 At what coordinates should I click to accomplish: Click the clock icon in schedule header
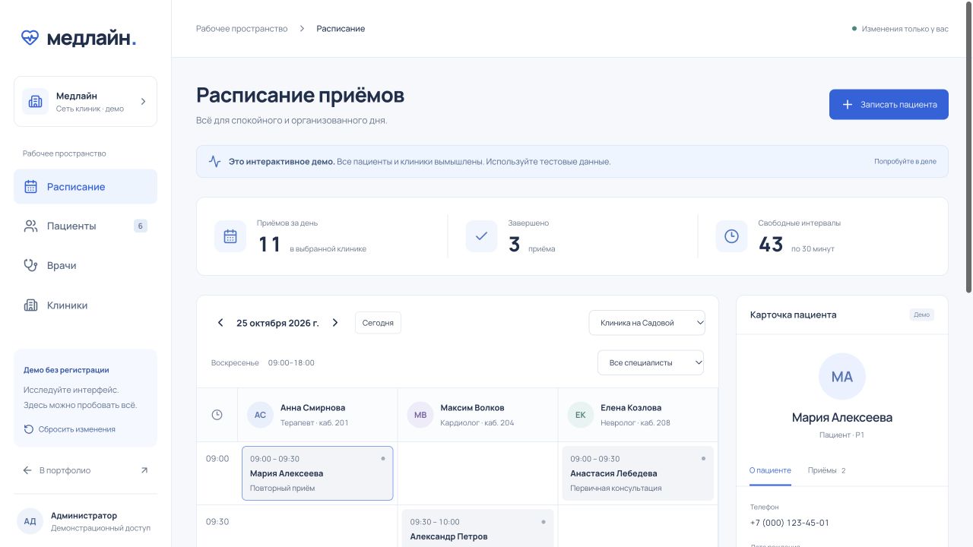click(217, 415)
